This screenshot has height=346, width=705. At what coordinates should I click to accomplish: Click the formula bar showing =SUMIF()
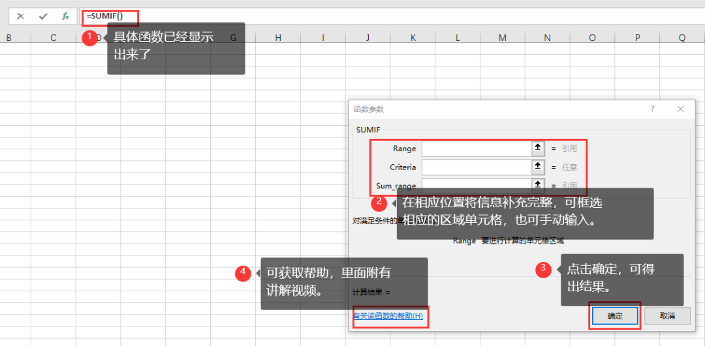(391, 16)
